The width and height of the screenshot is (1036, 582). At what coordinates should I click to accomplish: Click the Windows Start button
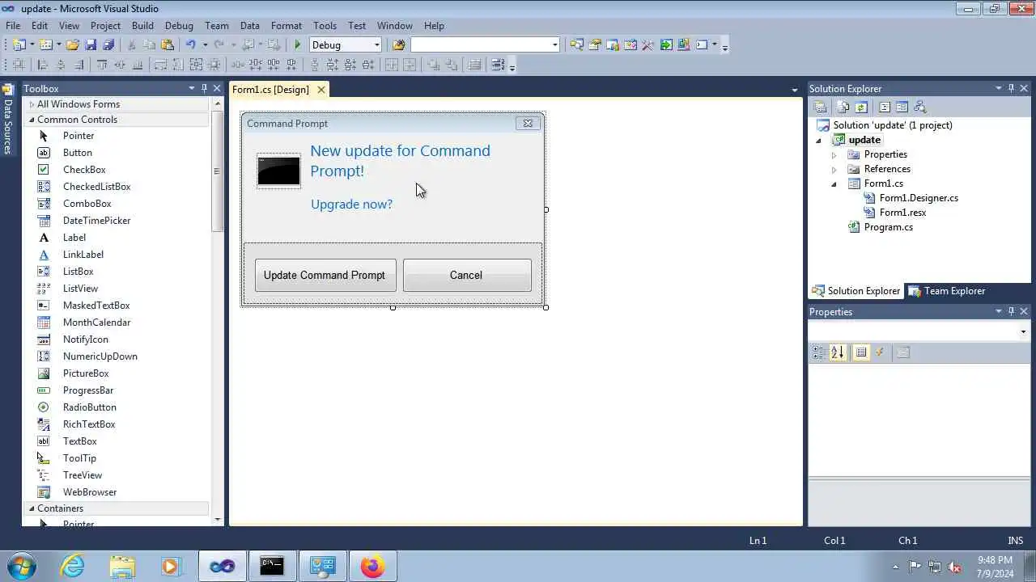pyautogui.click(x=20, y=566)
